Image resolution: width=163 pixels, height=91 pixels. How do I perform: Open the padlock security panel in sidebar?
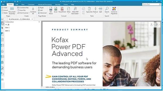tap(3, 62)
